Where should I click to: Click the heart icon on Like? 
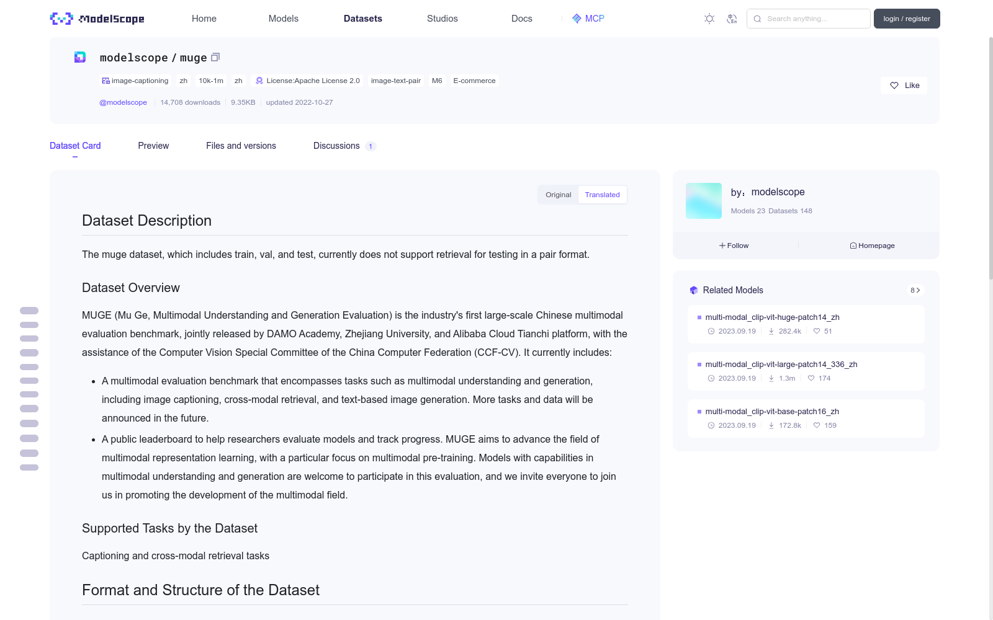(x=894, y=86)
